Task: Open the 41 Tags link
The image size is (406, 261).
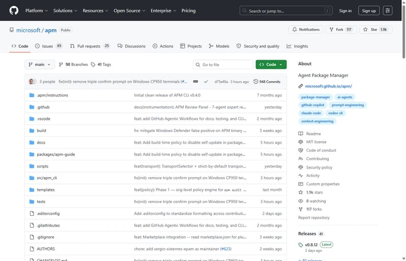Action: pyautogui.click(x=101, y=64)
